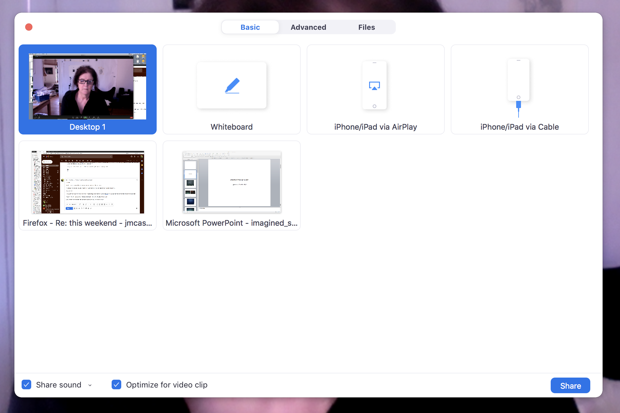Click the Desktop 1 label
Screen dimensions: 620x413
point(88,127)
